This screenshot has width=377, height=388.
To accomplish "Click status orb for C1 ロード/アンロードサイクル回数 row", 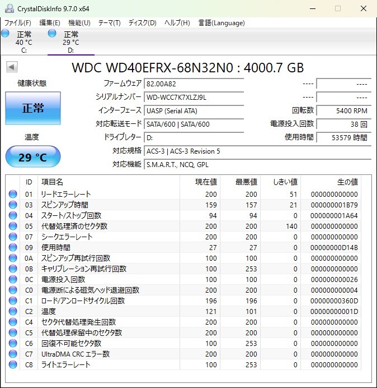I will (13, 301).
